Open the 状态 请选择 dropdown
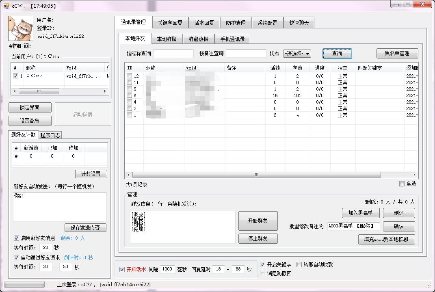Image resolution: width=435 pixels, height=292 pixels. point(297,54)
